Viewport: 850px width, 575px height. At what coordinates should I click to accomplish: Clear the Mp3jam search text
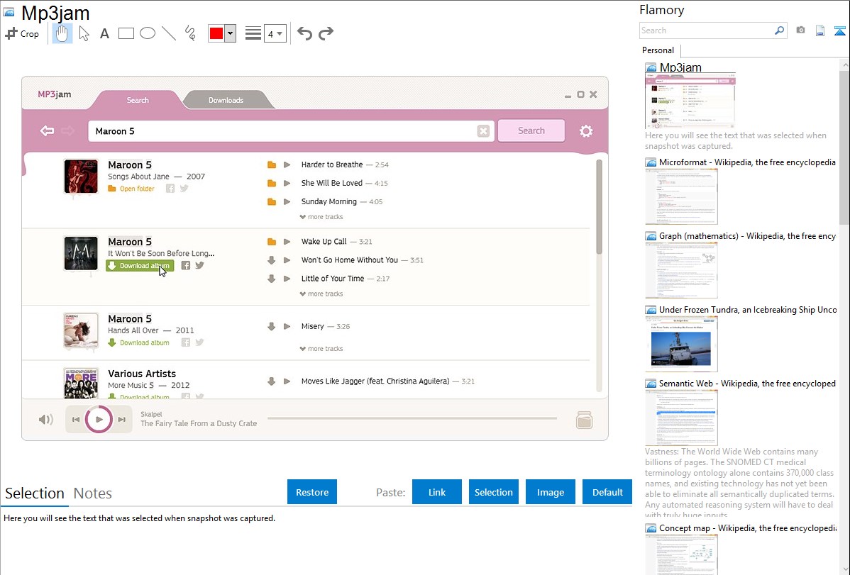[x=484, y=131]
